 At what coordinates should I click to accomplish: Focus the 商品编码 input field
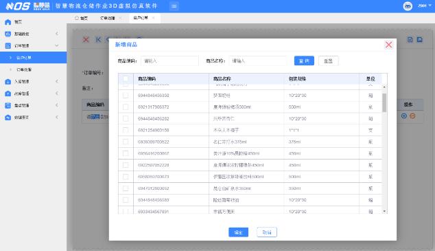(169, 61)
